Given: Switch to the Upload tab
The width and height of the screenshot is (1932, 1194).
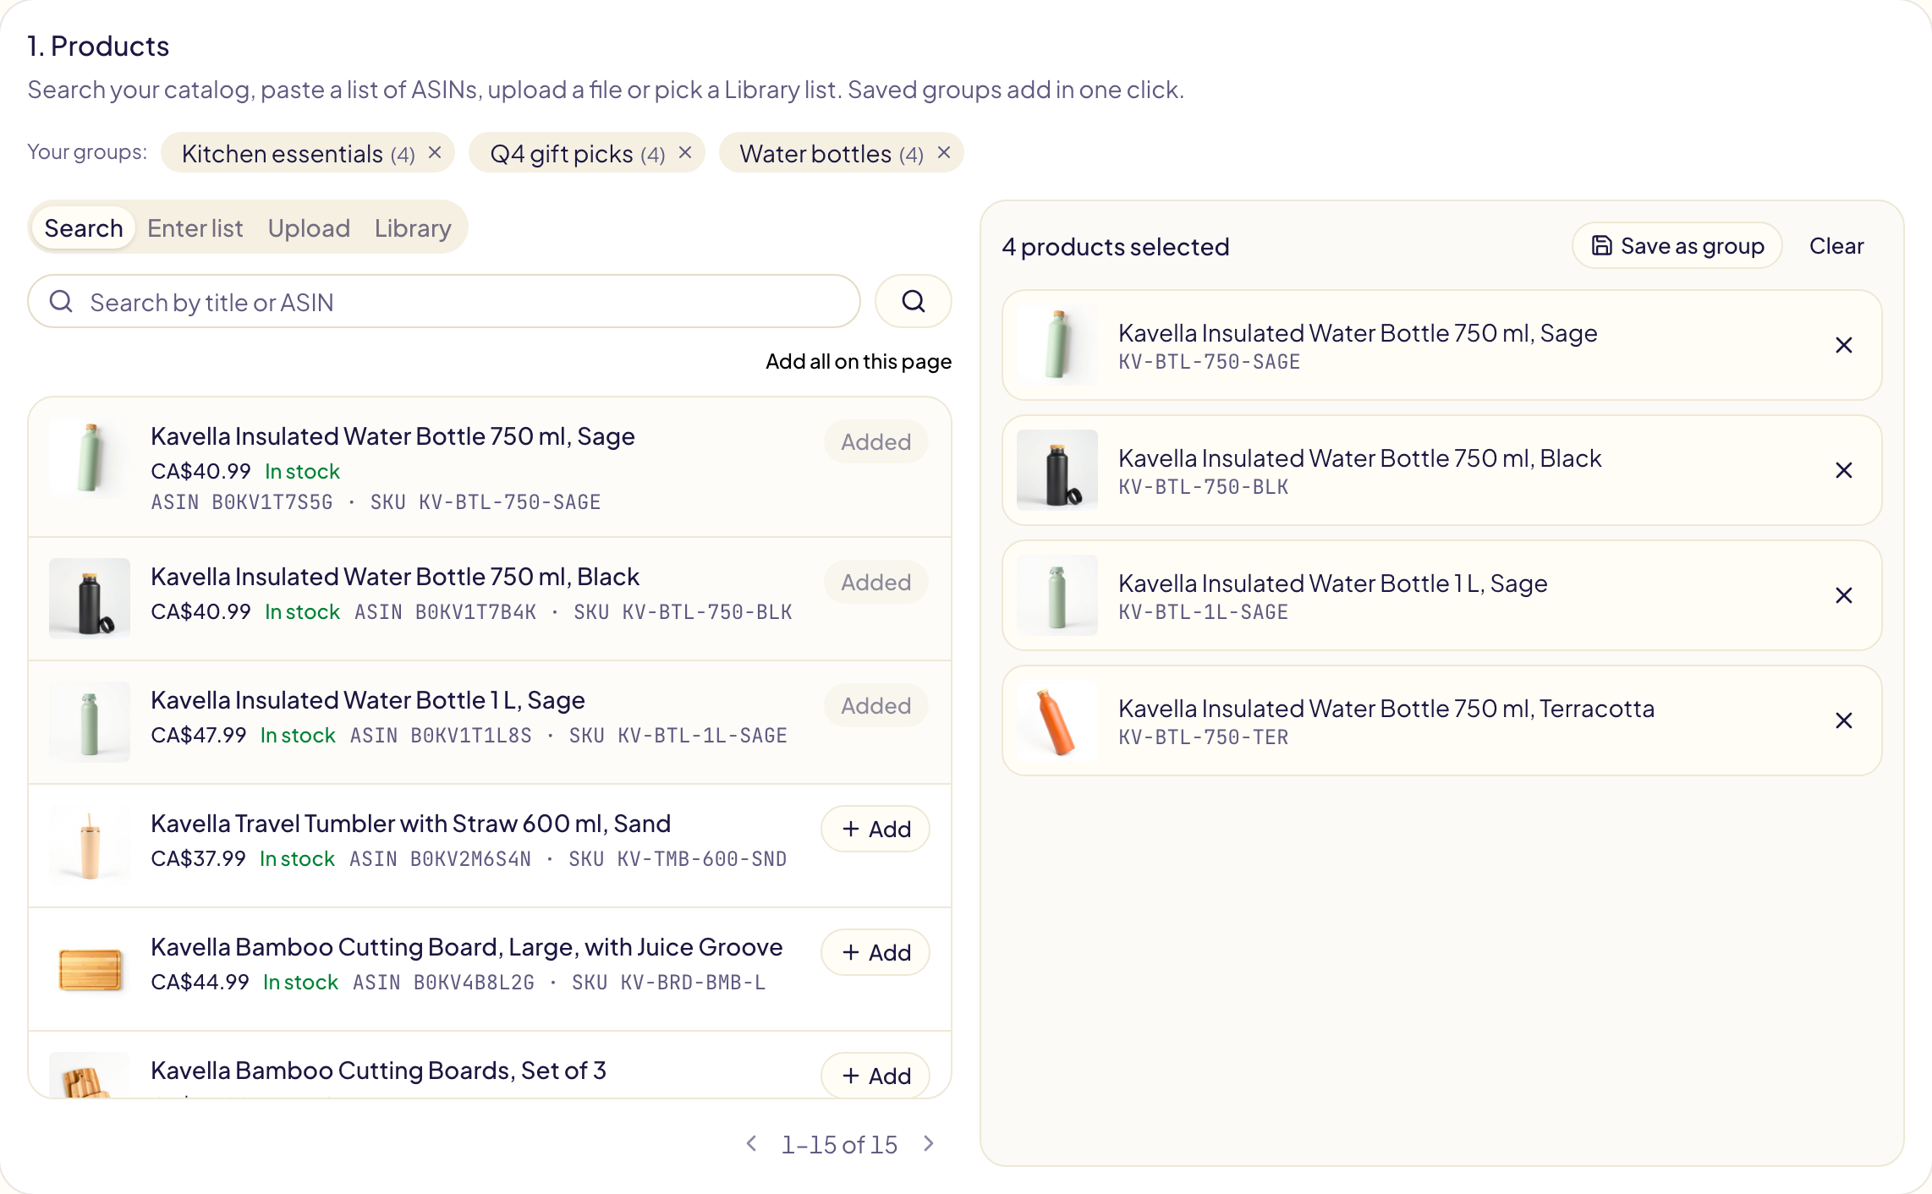Looking at the screenshot, I should 309,228.
